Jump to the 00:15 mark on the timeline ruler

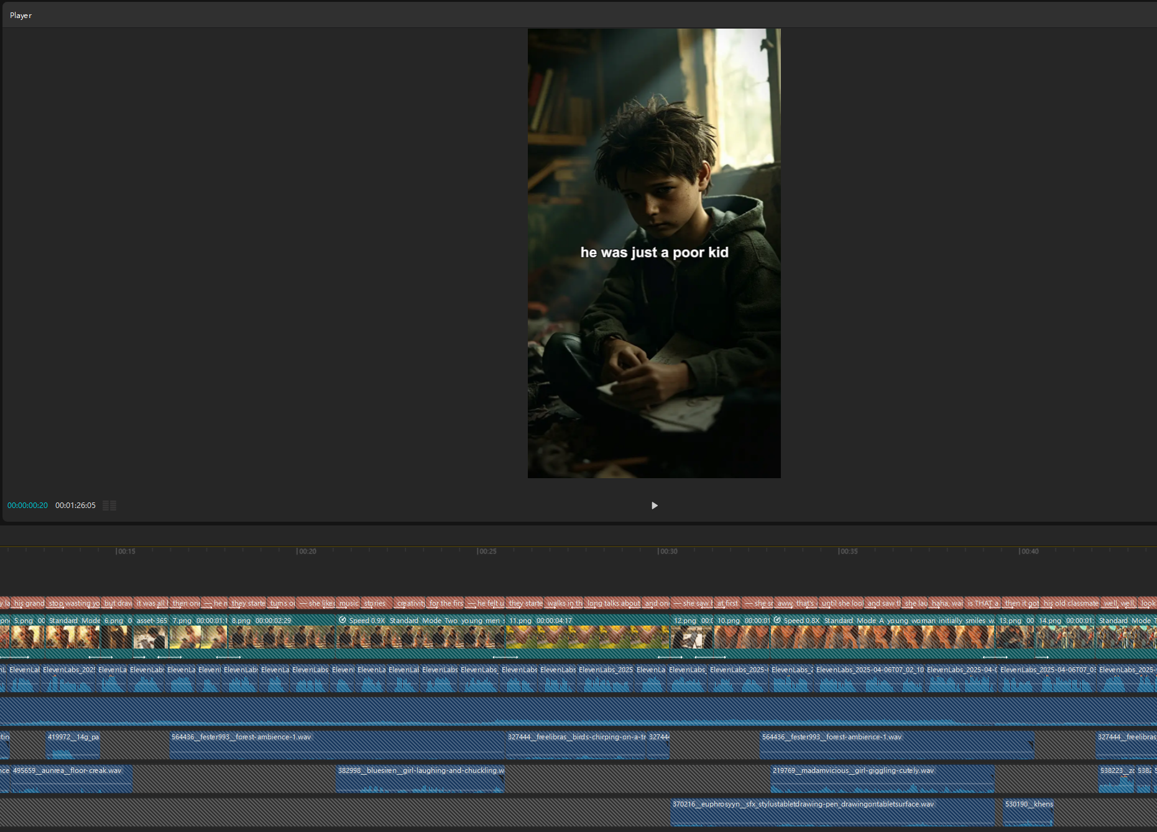click(126, 552)
